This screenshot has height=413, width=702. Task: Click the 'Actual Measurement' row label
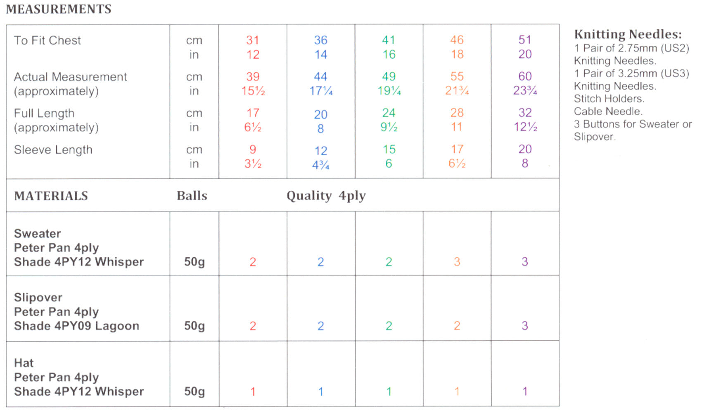point(70,77)
